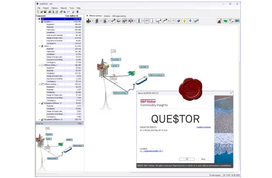
Task: Select Hook-up and commissioning row under Topsides
Action: coord(64,35)
